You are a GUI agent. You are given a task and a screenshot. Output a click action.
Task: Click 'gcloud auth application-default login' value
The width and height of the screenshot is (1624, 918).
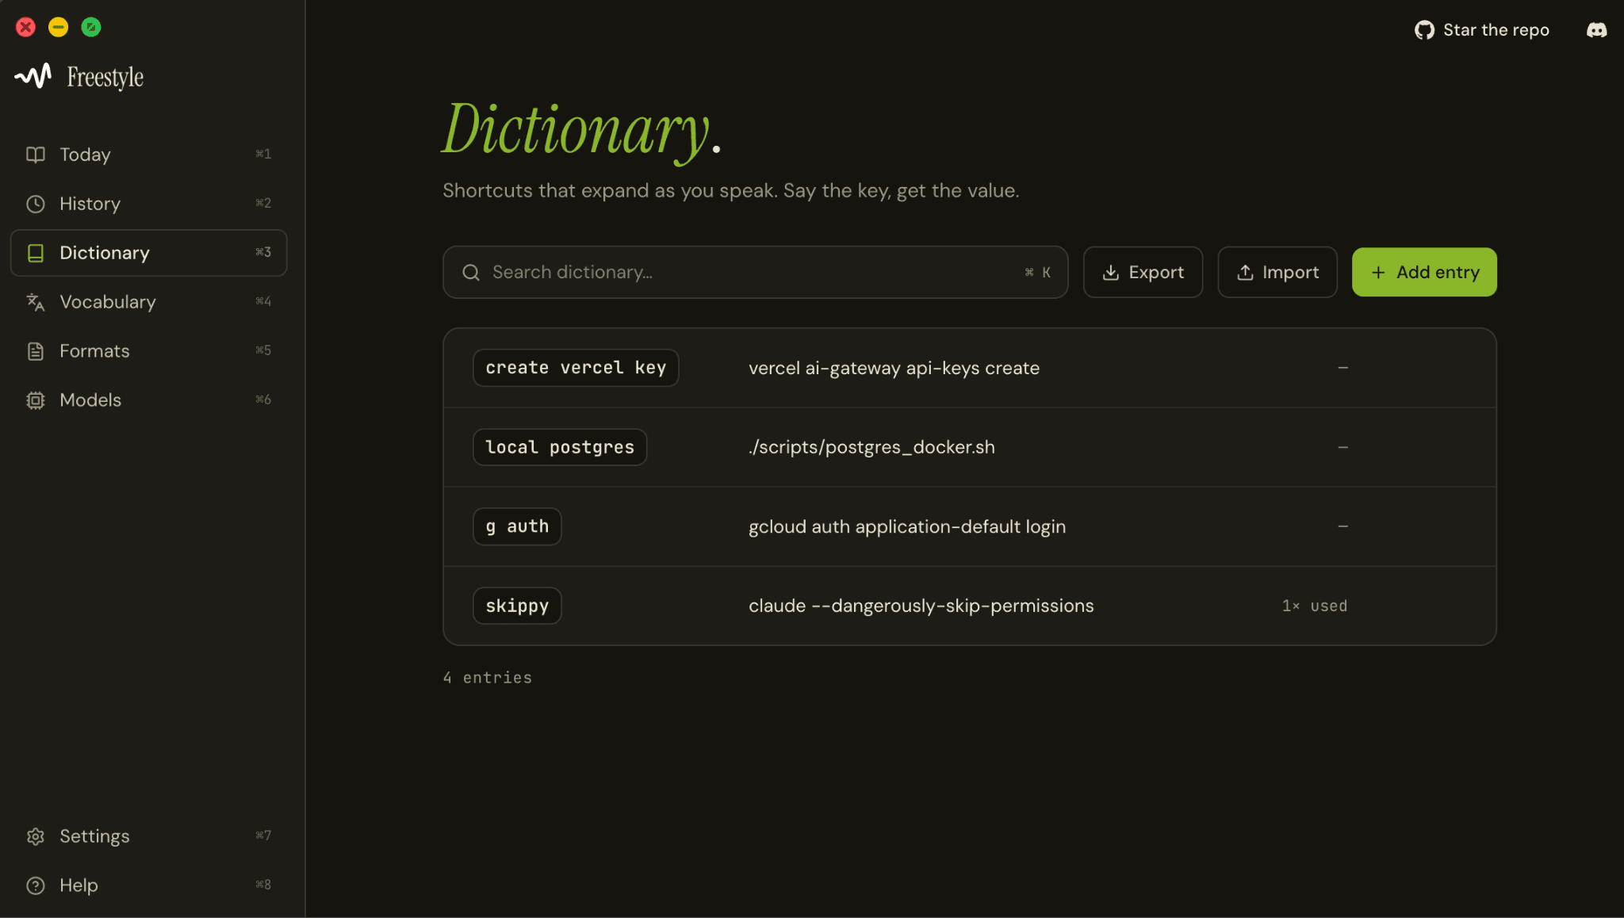[x=907, y=527]
